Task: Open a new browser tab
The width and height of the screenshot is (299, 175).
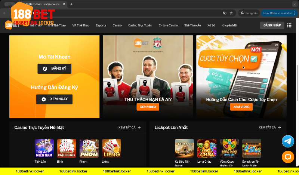Action: pyautogui.click(x=71, y=4)
